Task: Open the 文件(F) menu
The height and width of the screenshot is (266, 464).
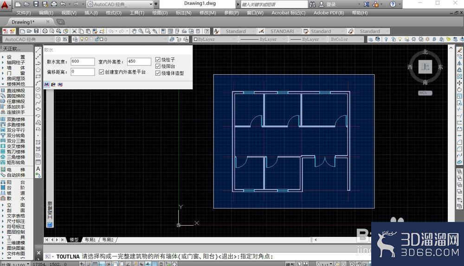Action: coord(23,13)
